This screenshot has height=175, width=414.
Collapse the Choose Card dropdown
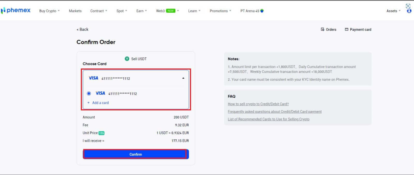183,78
